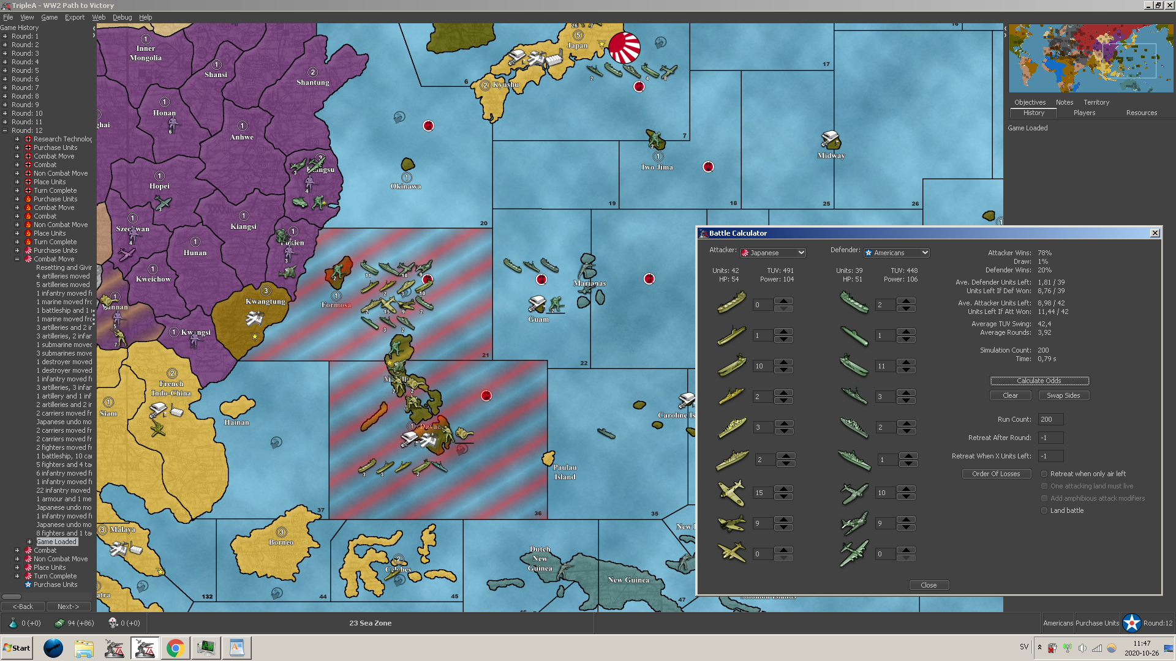Click the Swap Sides button
1176x661 pixels.
(x=1063, y=395)
